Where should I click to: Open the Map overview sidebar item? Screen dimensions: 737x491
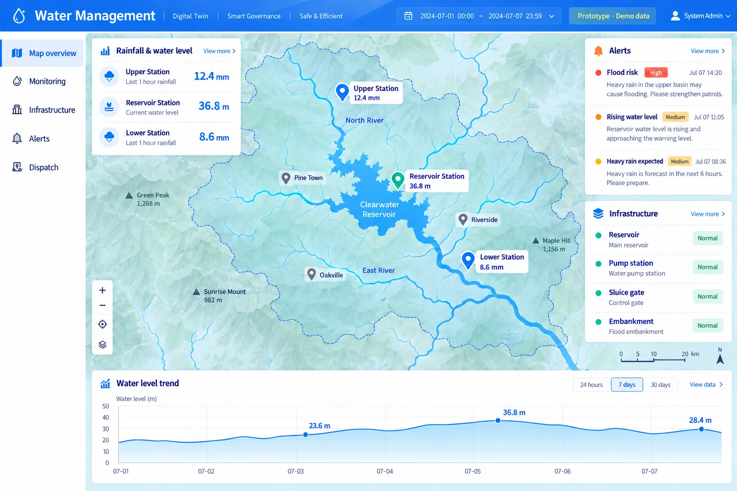click(x=43, y=53)
